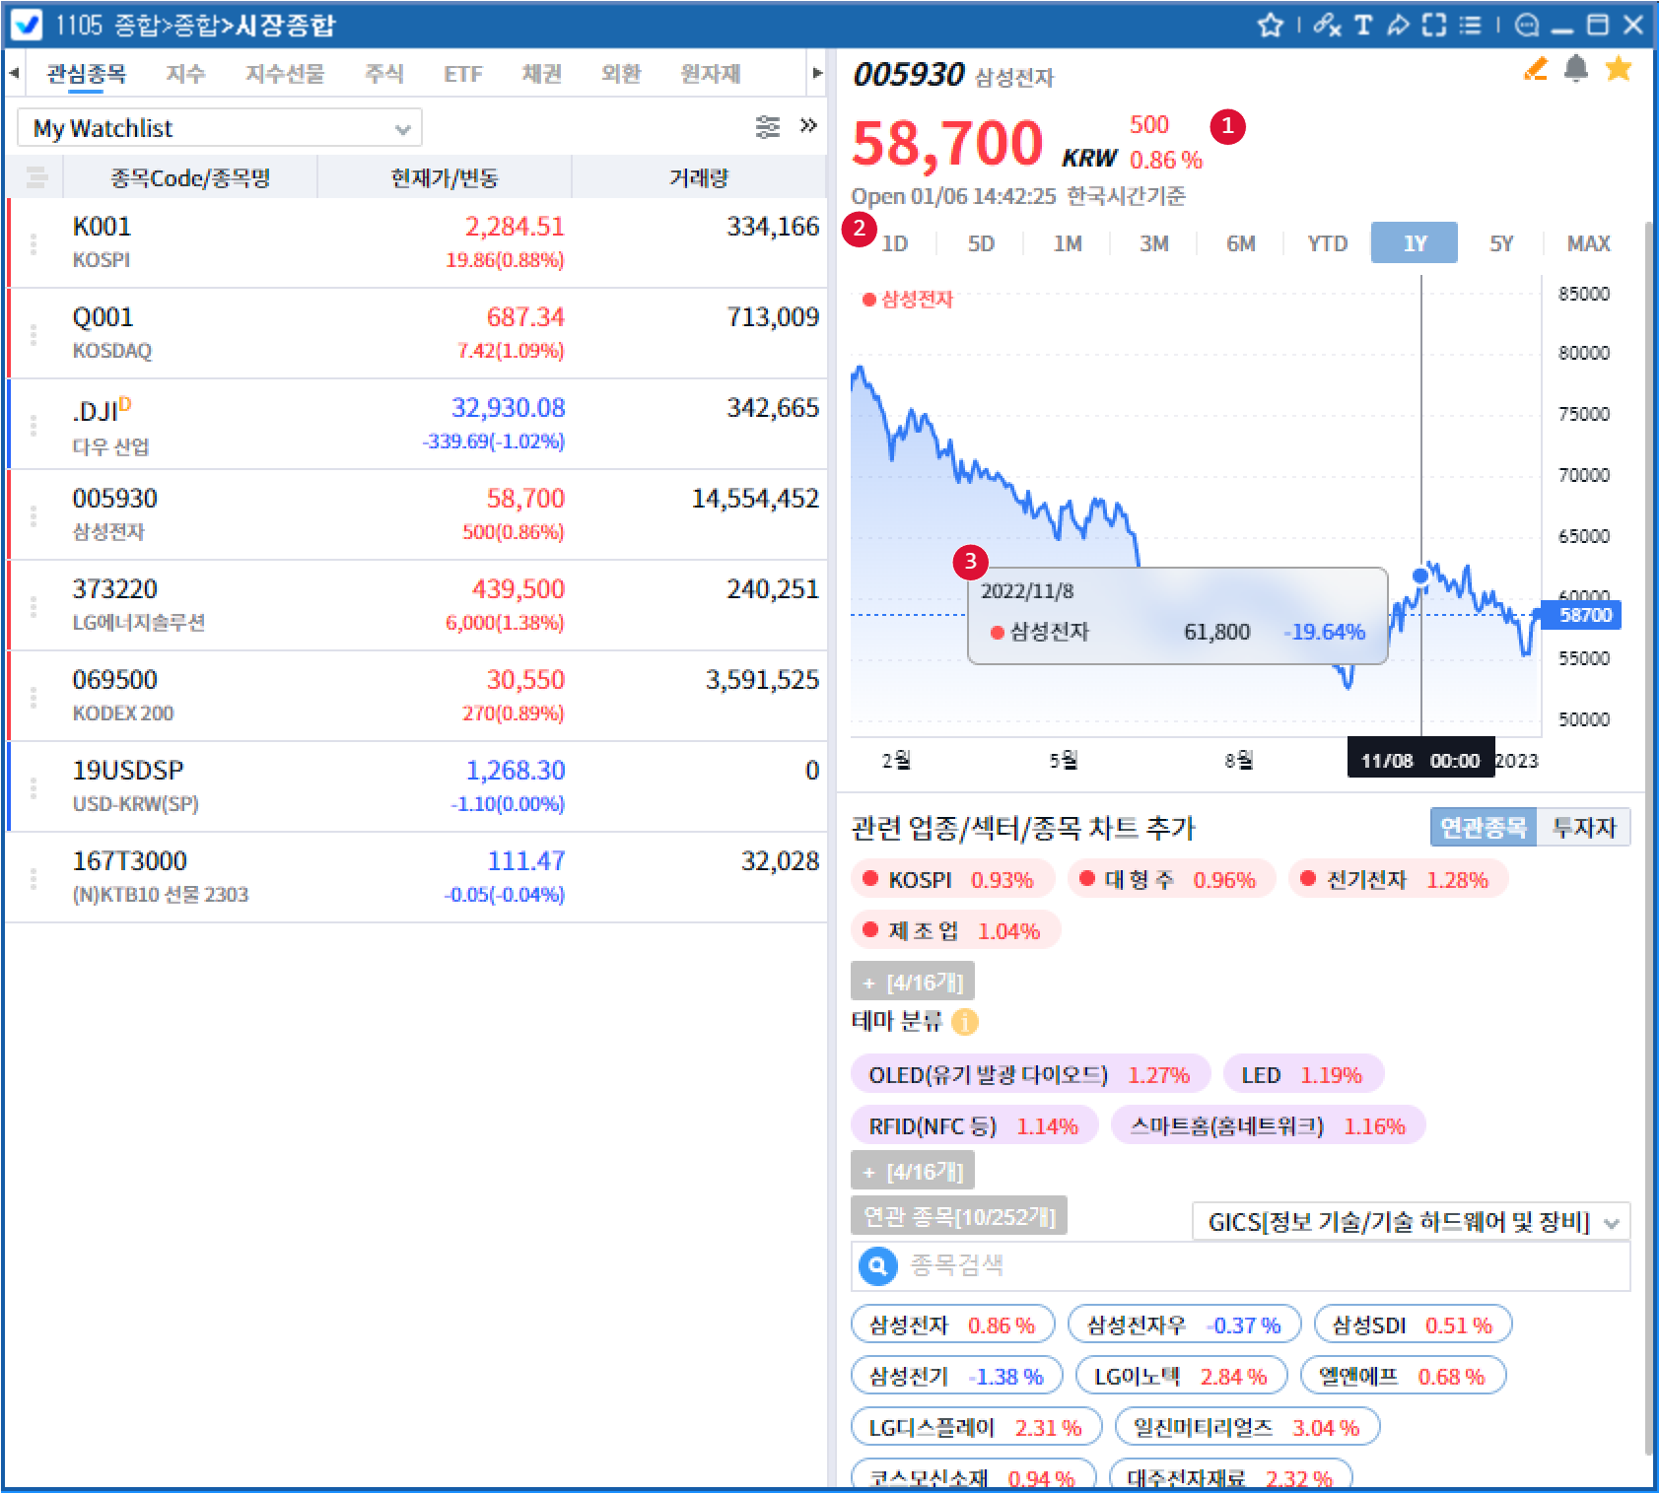1660x1494 pixels.
Task: Click the share arrow icon in title bar
Action: (1398, 25)
